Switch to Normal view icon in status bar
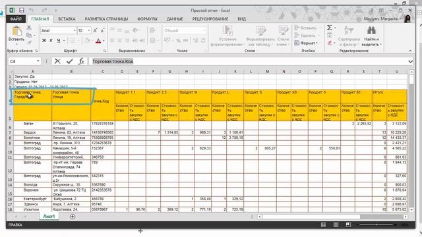This screenshot has height=237, width=422. [323, 224]
